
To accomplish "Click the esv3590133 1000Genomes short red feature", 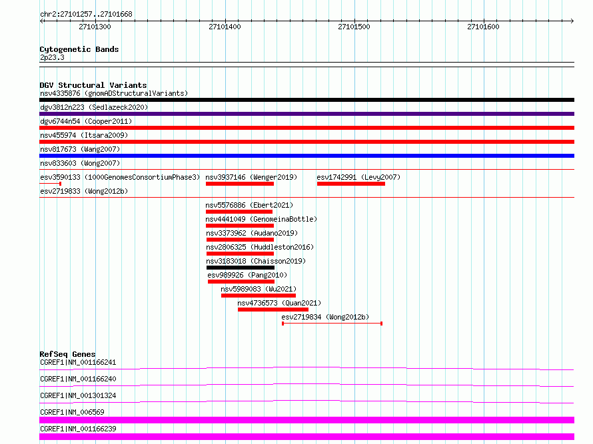I will point(50,184).
